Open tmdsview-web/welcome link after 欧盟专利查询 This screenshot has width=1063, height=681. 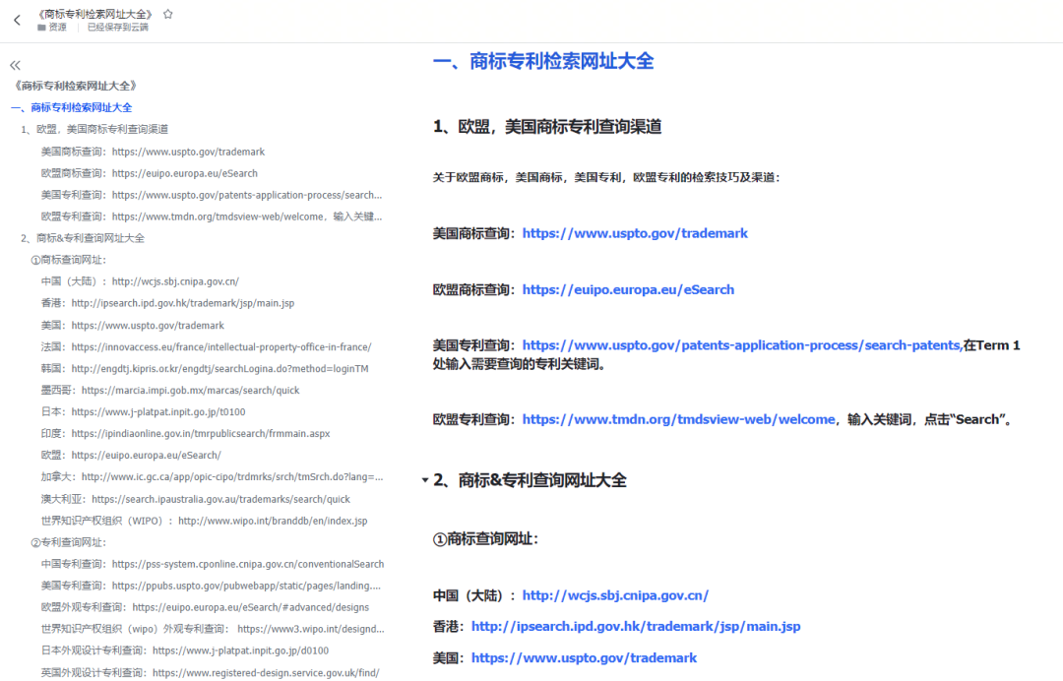pyautogui.click(x=678, y=419)
